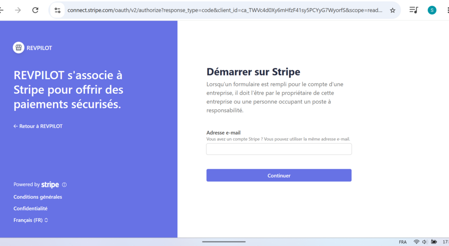
Task: Open Confidentialité link
Action: (30, 208)
